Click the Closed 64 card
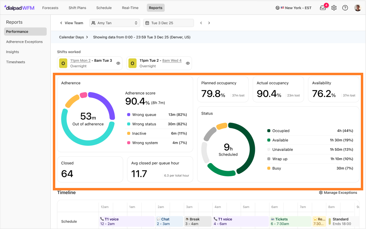366x229 pixels. pos(90,169)
